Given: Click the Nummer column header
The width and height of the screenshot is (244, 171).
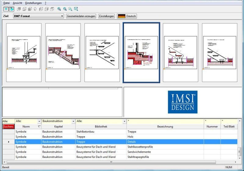Looking at the screenshot, I should pyautogui.click(x=212, y=126).
